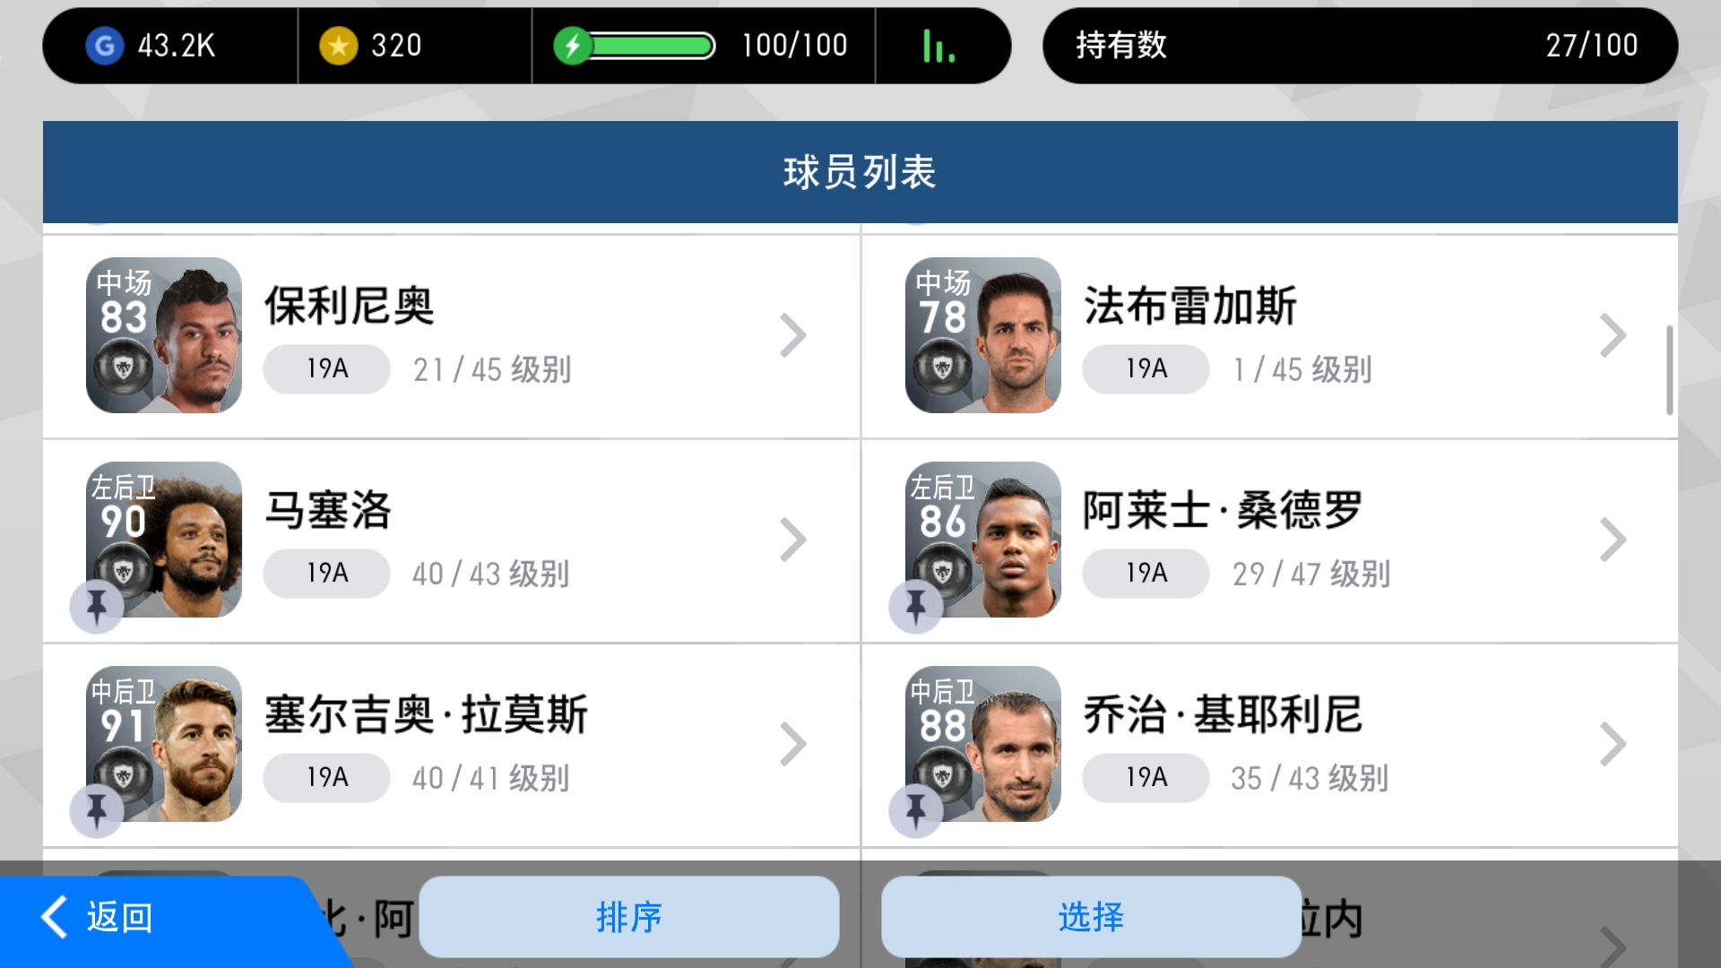Screen dimensions: 1721x968
Task: Open the 排序 sort button
Action: click(629, 917)
